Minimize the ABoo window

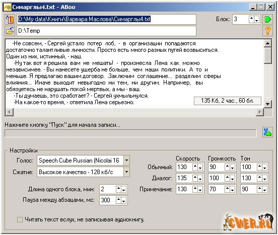pos(253,7)
